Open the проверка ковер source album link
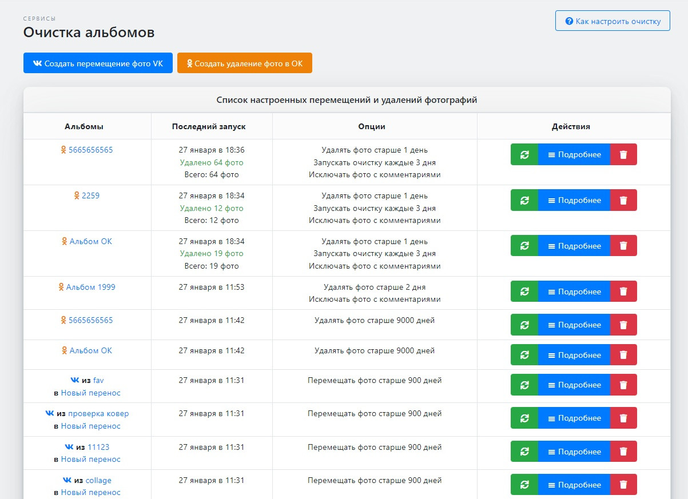Screen dimensions: 688x499 point(98,413)
